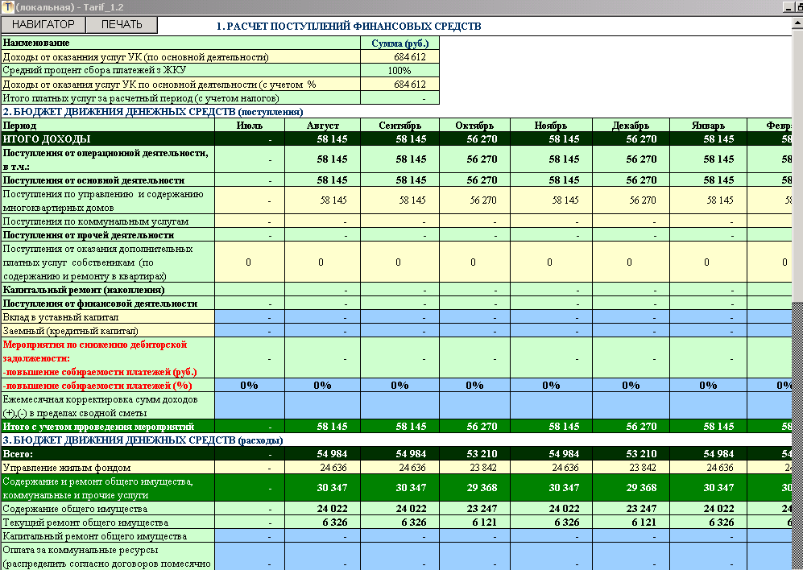Select the 684 612 value in first income row
Image resolution: width=803 pixels, height=570 pixels.
coord(400,57)
